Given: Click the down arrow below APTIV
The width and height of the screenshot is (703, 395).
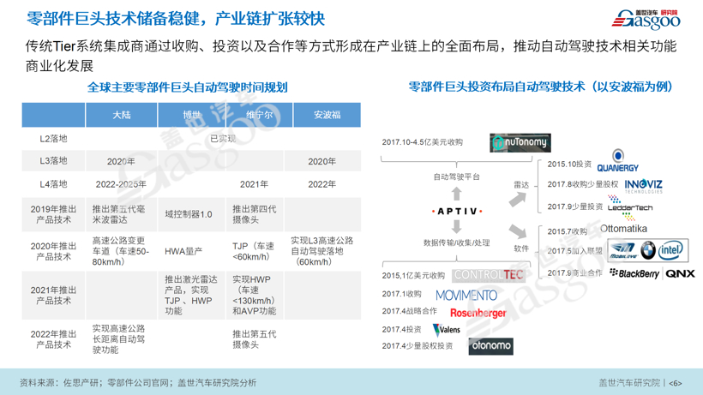Looking at the screenshot, I should coord(456,227).
